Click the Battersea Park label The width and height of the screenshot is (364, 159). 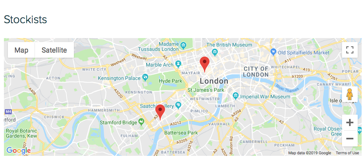coord(181,133)
